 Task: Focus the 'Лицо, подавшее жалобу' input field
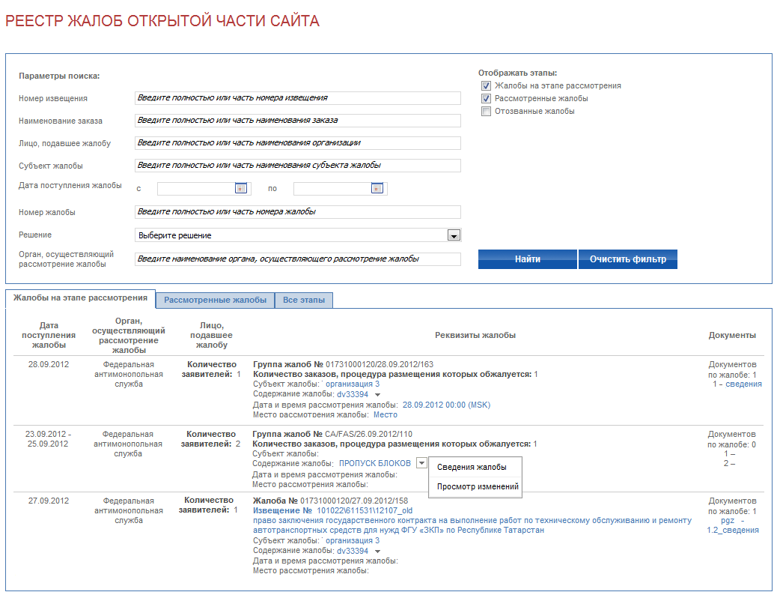click(x=297, y=143)
